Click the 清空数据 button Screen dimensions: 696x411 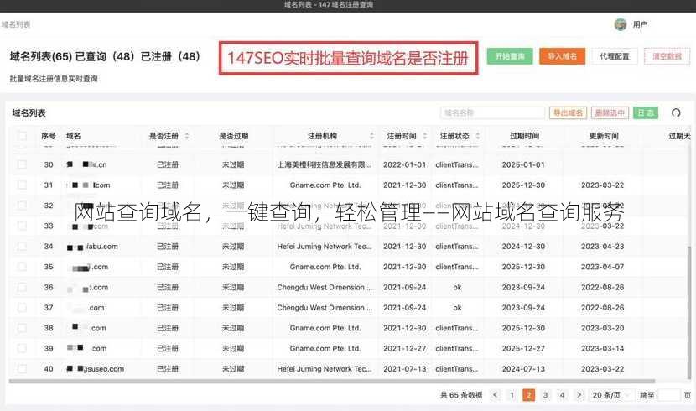pyautogui.click(x=667, y=56)
